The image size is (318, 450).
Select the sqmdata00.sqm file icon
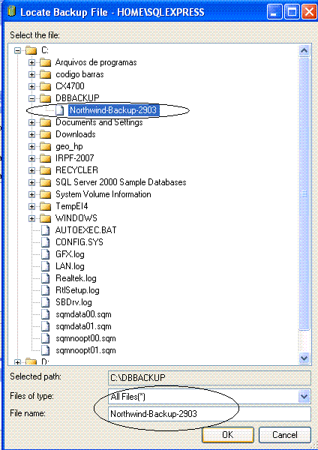point(45,314)
